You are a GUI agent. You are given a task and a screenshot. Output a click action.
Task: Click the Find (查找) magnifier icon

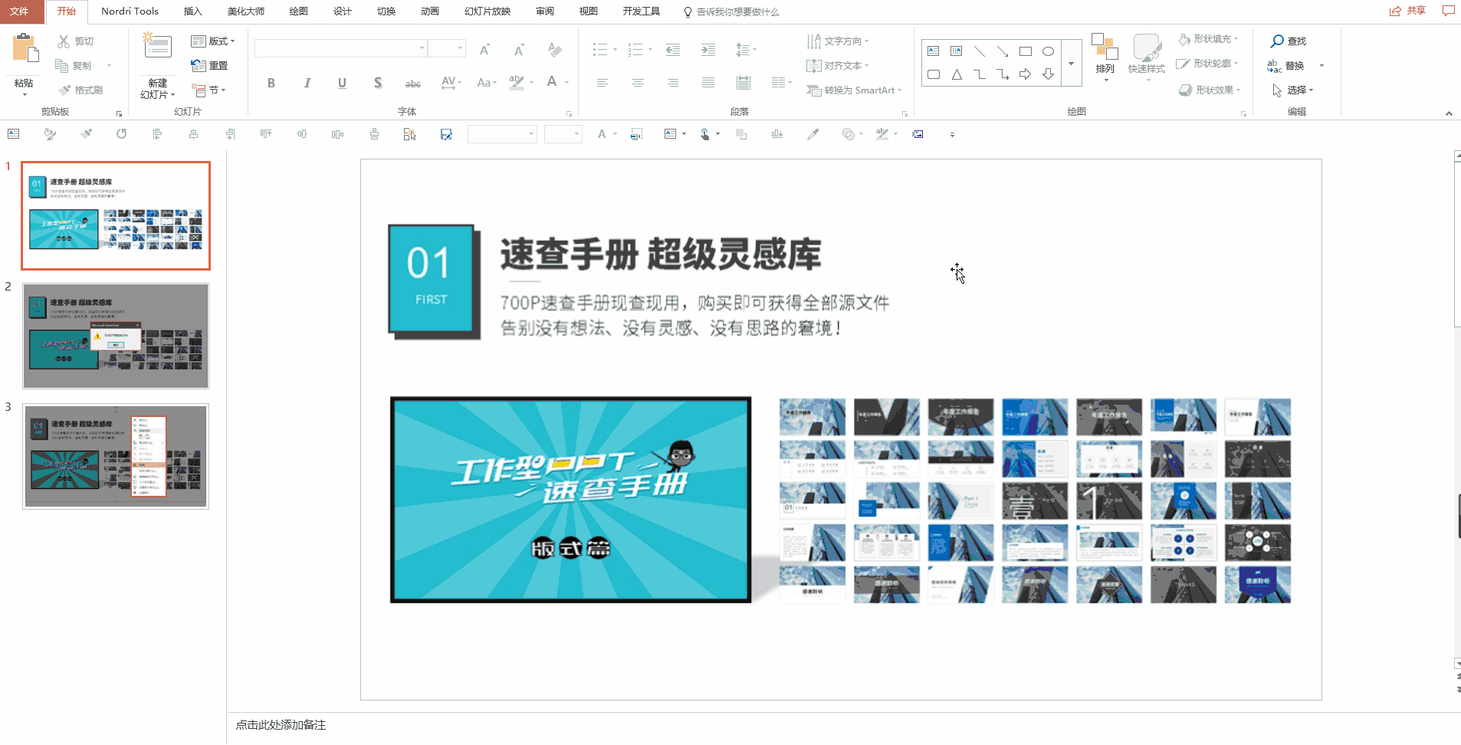click(1277, 41)
